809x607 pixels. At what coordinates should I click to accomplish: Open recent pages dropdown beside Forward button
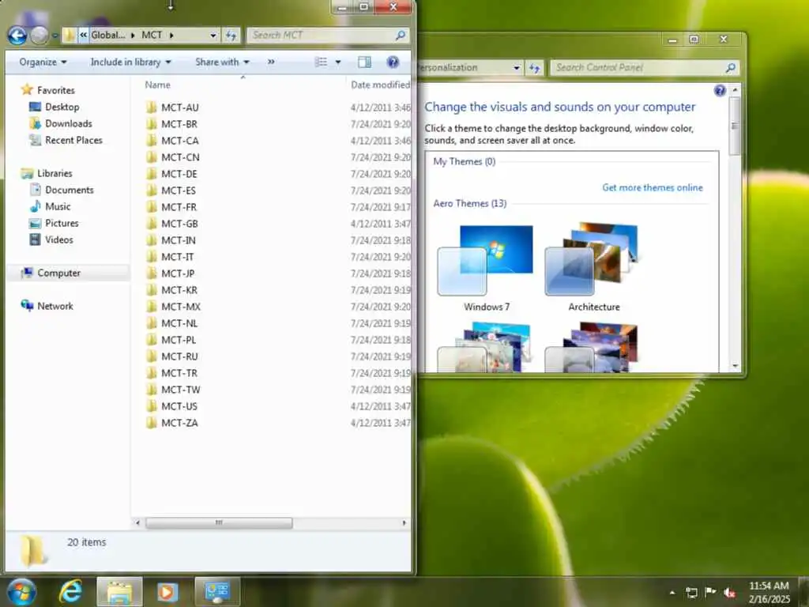coord(55,36)
